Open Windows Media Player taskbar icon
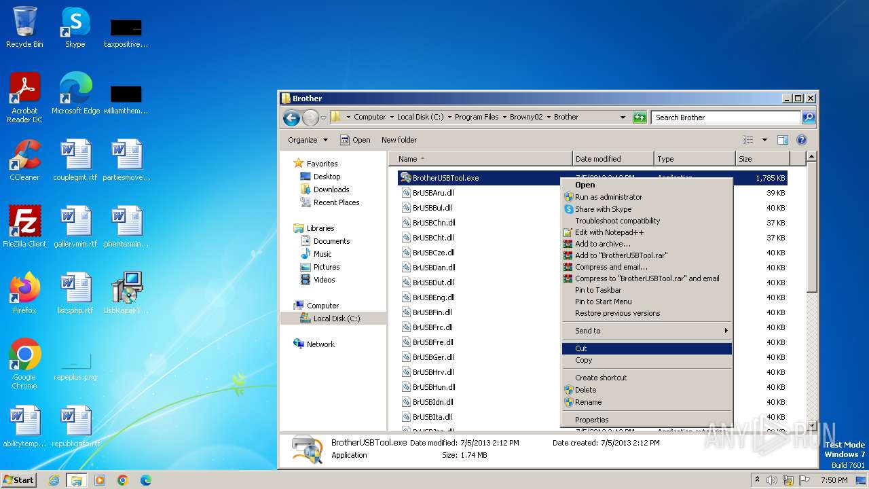 (100, 480)
